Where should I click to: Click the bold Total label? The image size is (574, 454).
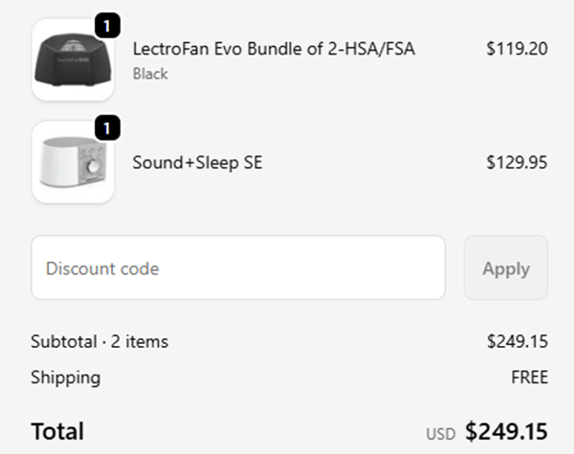point(57,431)
